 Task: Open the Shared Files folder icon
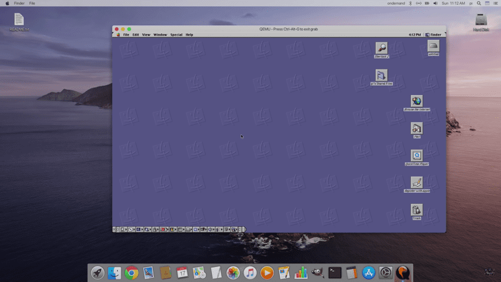coord(381,75)
